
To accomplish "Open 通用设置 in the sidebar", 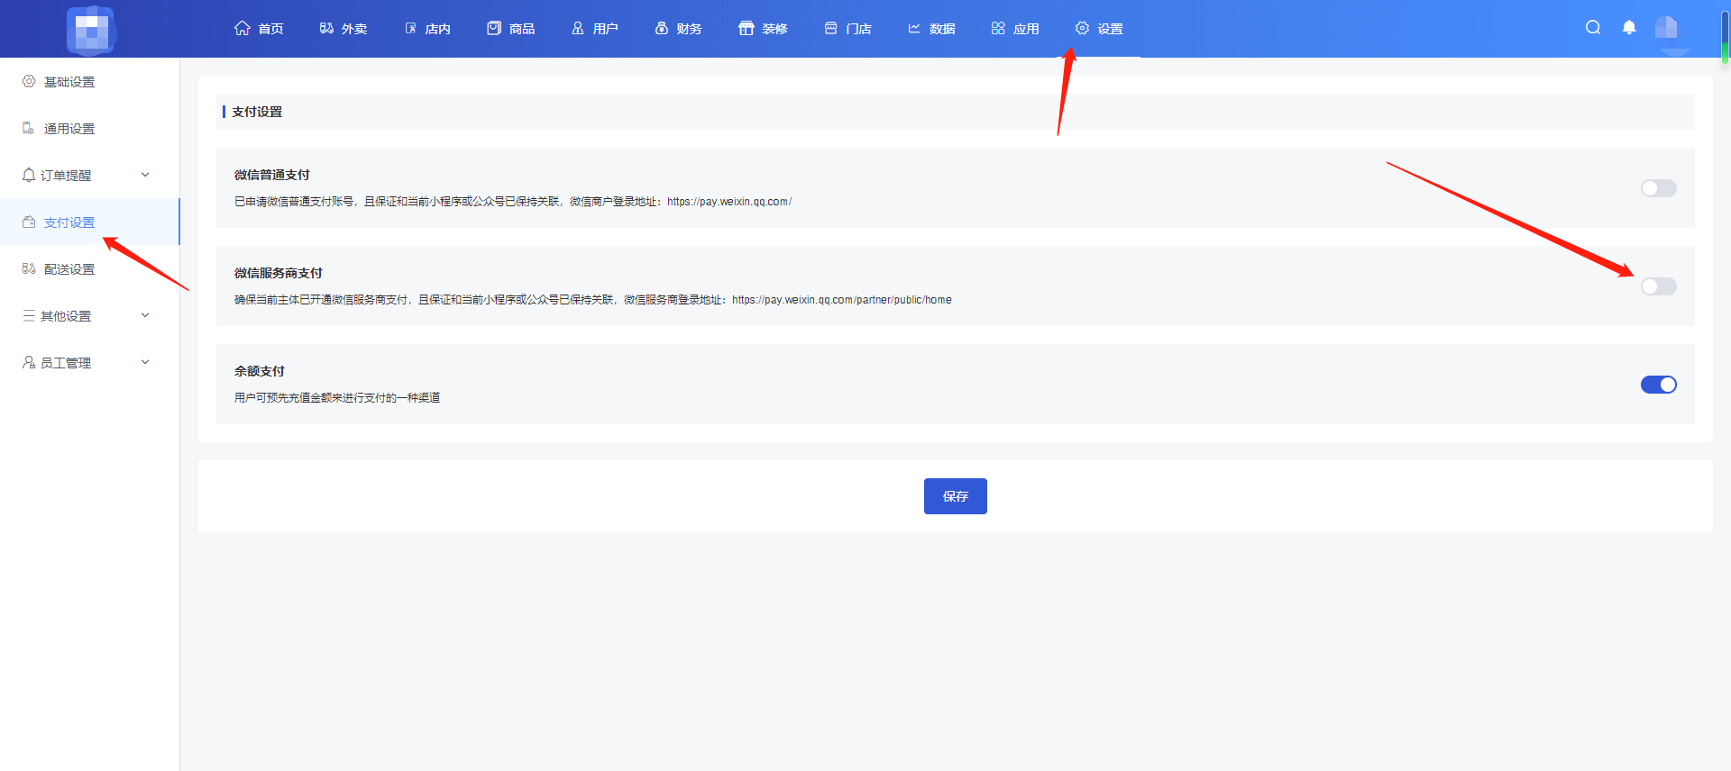I will [x=69, y=129].
